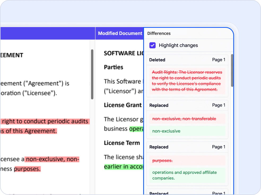The height and width of the screenshot is (195, 261).
Task: Click the highlighted 'right to conduct periodic audits' text
Action: point(45,121)
